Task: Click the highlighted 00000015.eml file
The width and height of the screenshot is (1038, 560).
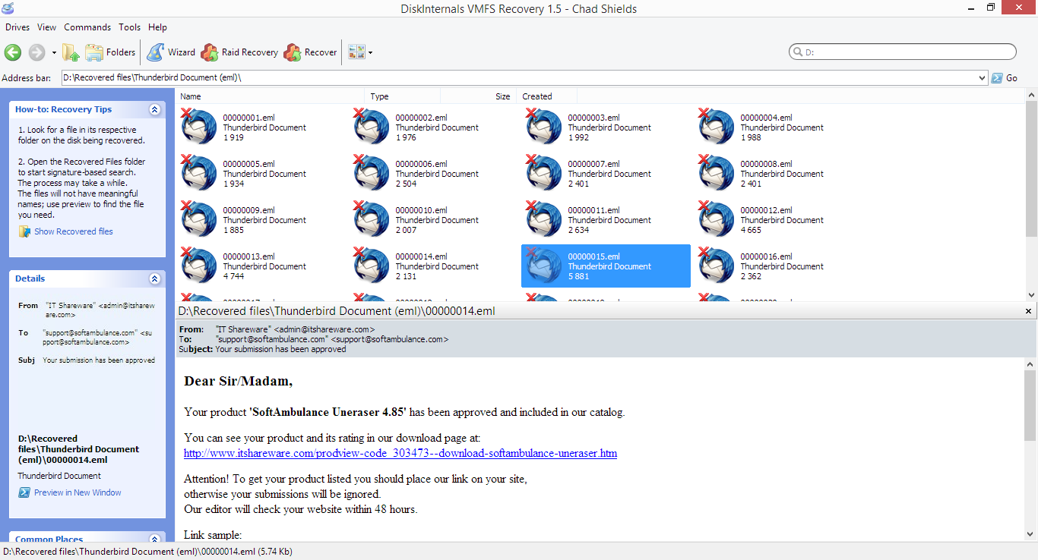Action: [x=606, y=266]
